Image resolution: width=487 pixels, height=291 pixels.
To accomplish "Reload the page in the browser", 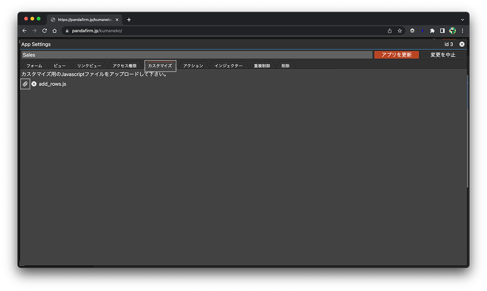I will 44,31.
